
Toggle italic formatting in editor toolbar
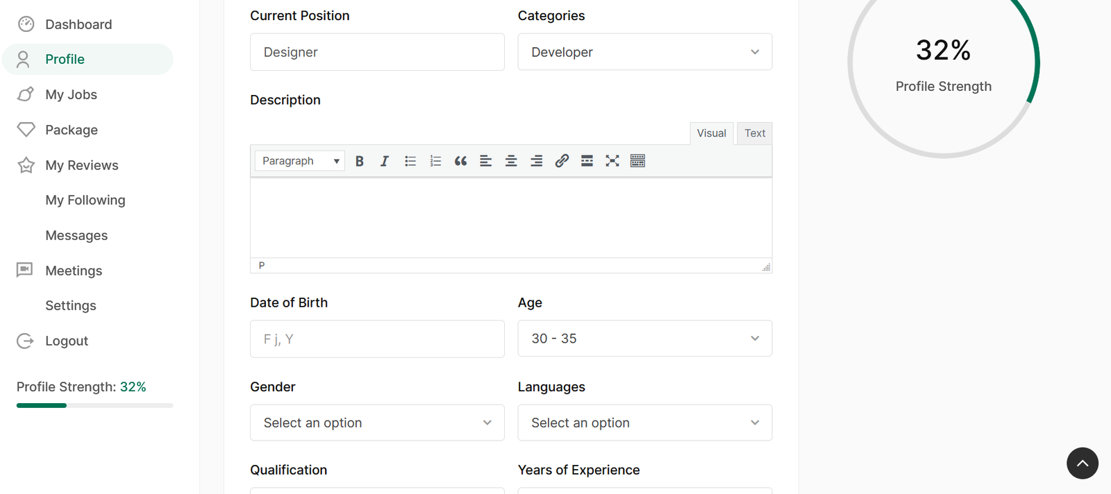[385, 161]
